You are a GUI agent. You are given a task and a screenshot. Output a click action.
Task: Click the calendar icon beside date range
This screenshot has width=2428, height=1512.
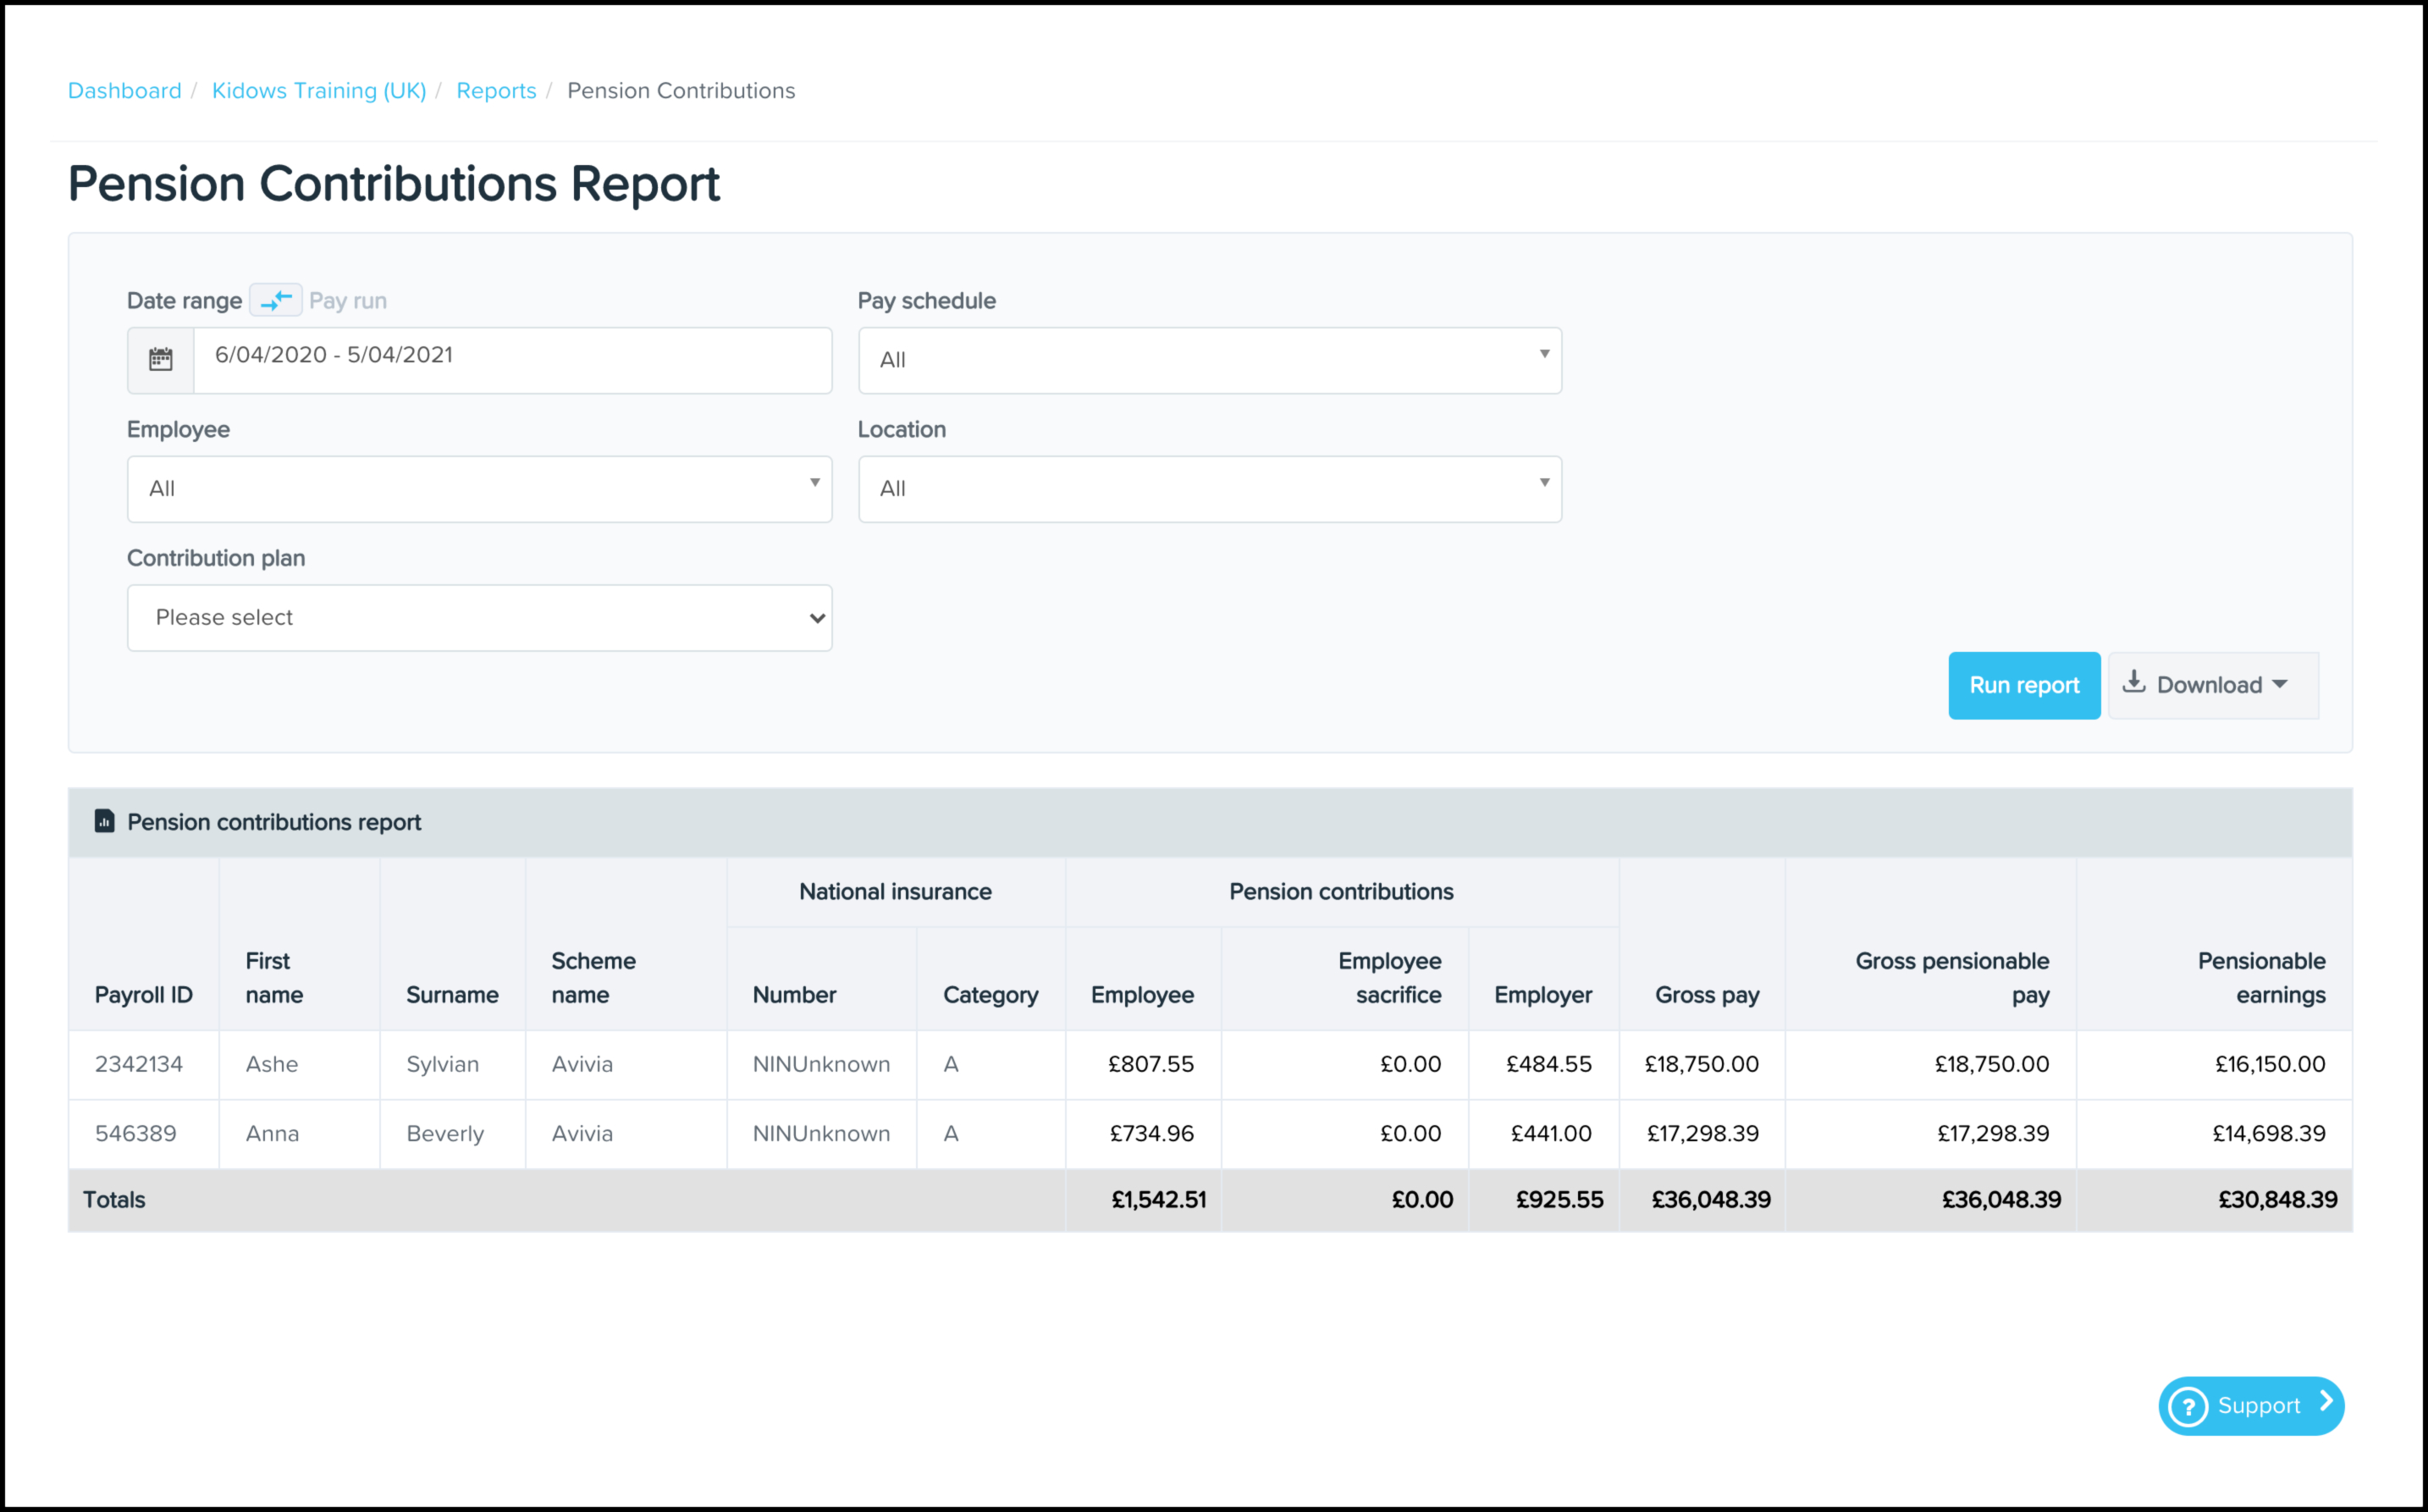click(x=161, y=359)
